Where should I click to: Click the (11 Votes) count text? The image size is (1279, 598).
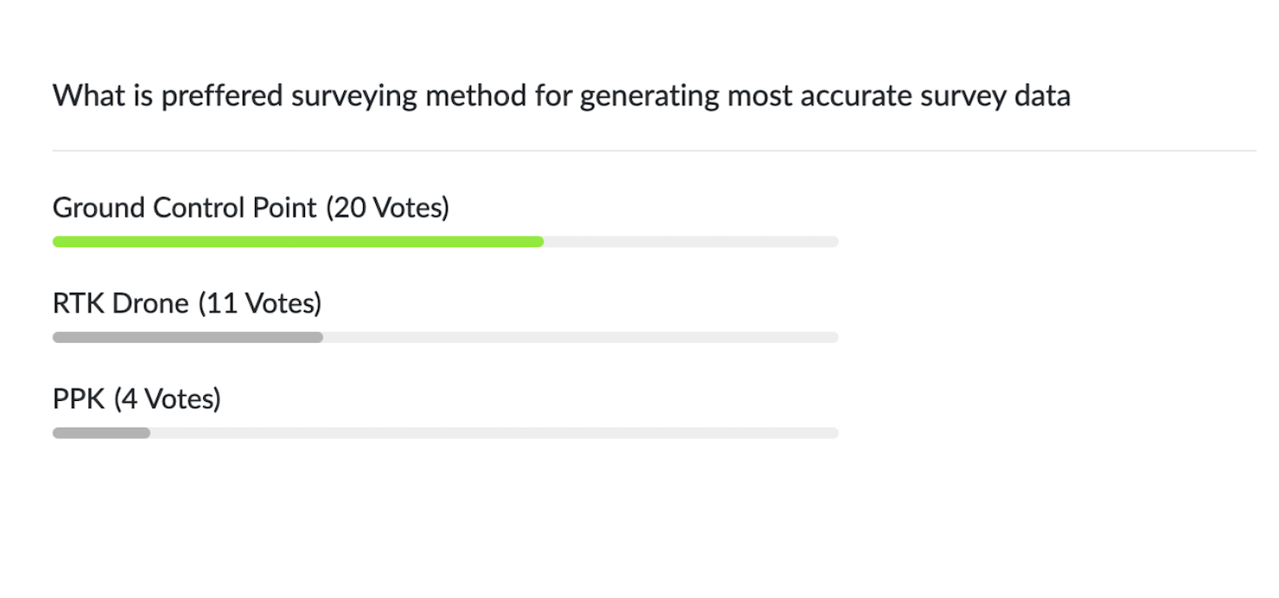pyautogui.click(x=259, y=303)
